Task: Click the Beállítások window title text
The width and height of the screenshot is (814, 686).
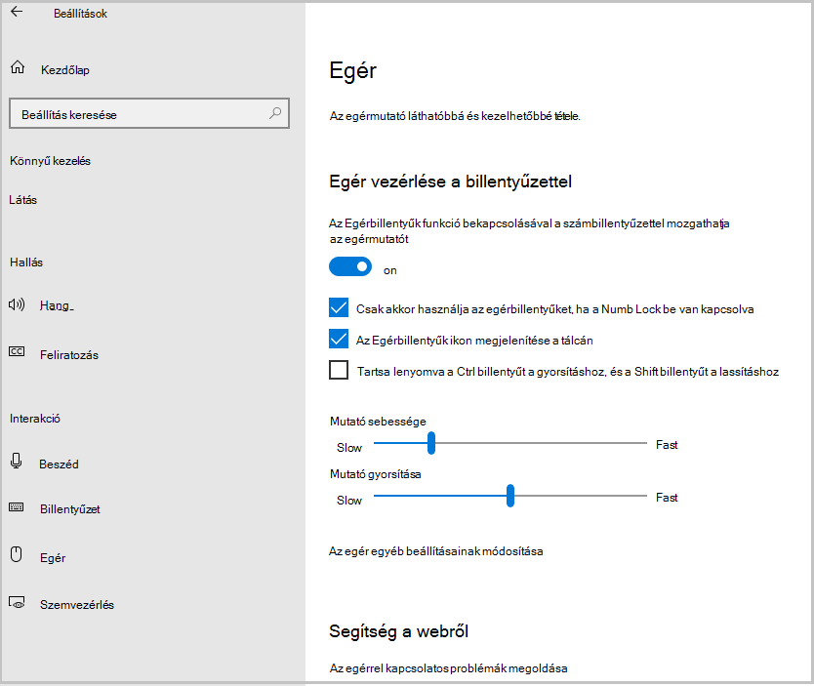Action: click(x=80, y=14)
